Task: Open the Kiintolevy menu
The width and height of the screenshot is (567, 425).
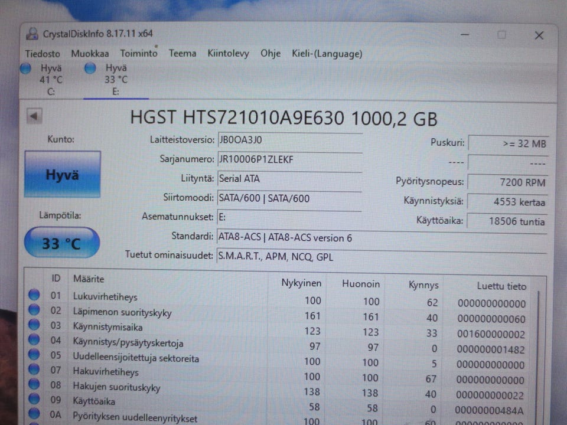Action: coord(228,54)
